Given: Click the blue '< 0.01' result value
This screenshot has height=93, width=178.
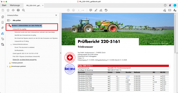Looking at the screenshot, I should (x=128, y=76).
